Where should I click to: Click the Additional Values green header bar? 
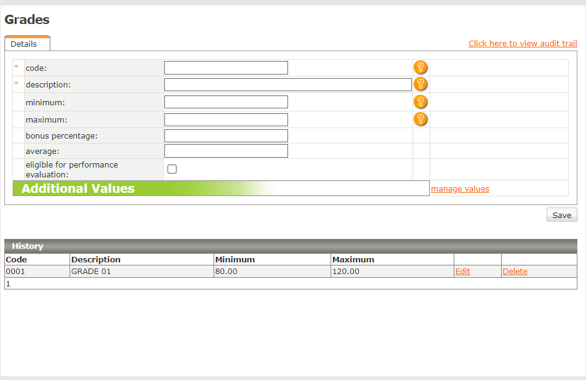(x=123, y=188)
